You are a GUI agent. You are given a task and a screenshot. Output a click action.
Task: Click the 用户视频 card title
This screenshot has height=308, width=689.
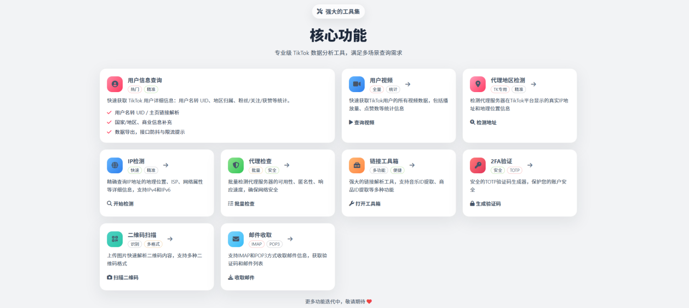pyautogui.click(x=381, y=80)
